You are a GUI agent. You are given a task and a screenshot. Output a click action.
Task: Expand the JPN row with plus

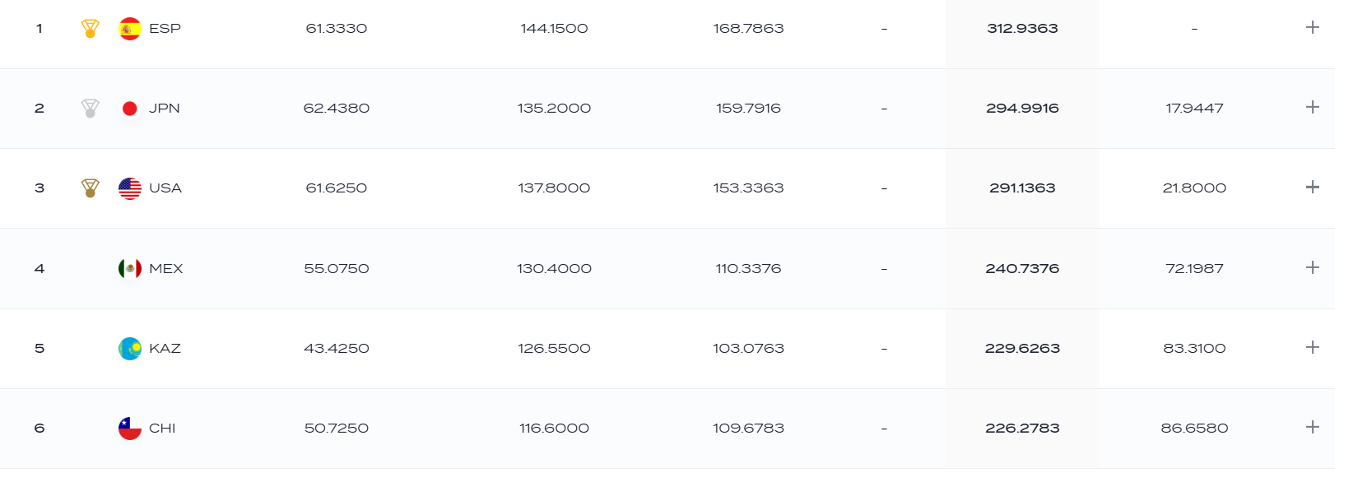(1313, 107)
